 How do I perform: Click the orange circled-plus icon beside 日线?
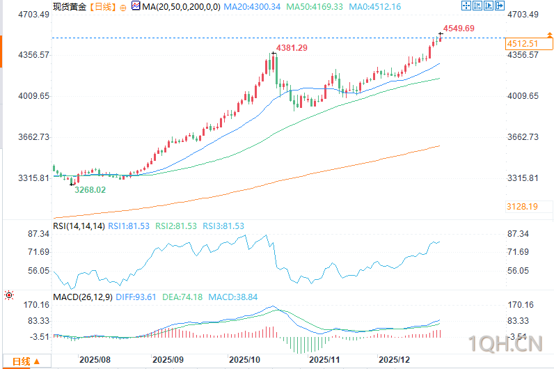pos(123,8)
